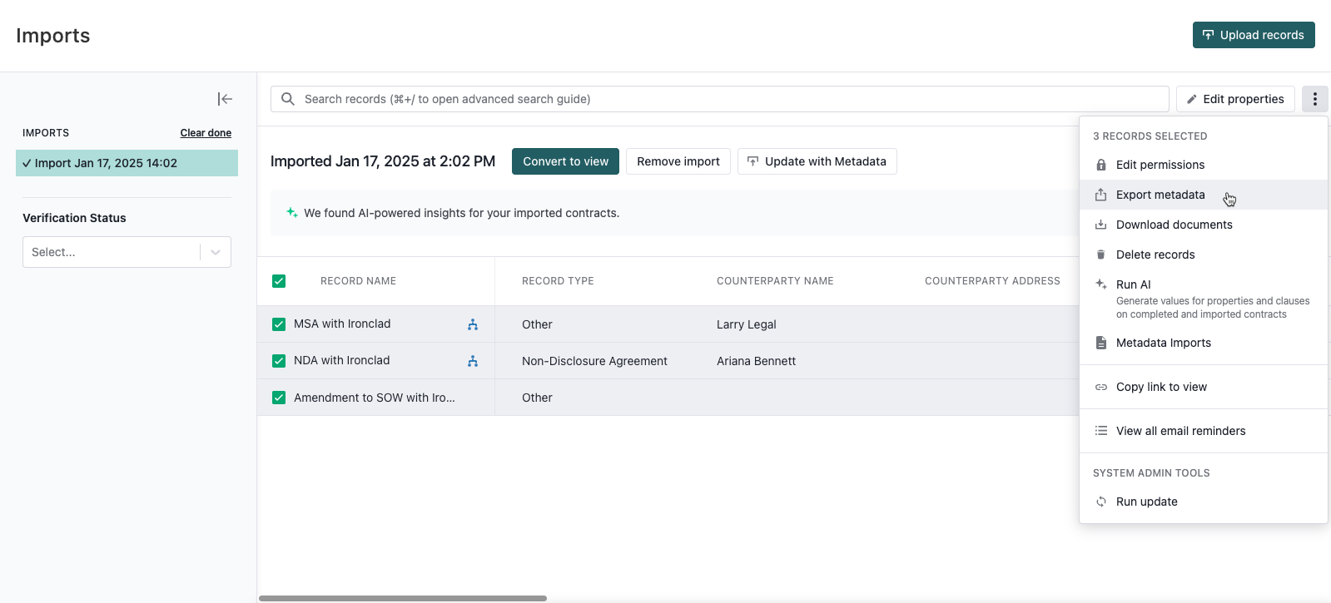Uncheck the Amendment to SOW row
This screenshot has width=1331, height=603.
point(279,398)
